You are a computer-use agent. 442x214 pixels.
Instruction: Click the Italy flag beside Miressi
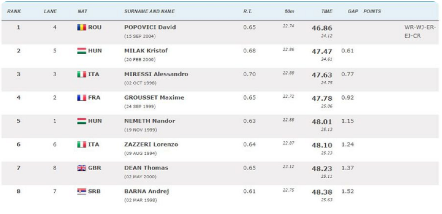(81, 74)
